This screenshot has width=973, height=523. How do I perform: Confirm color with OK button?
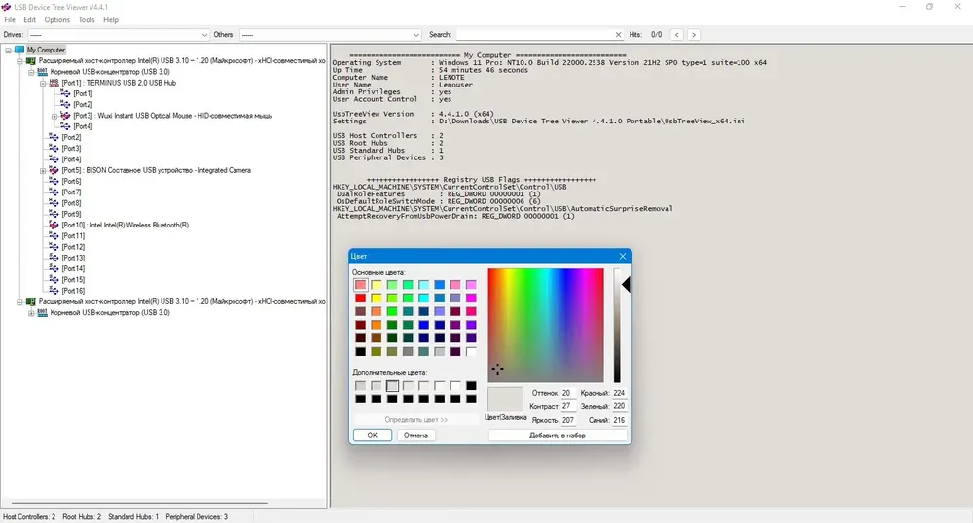click(373, 435)
